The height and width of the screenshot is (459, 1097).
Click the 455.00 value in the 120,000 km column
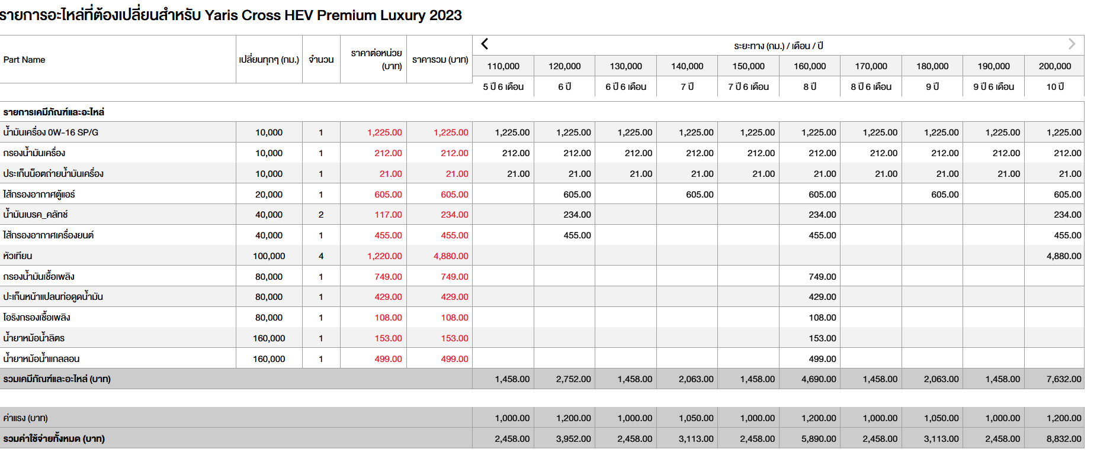tap(577, 235)
